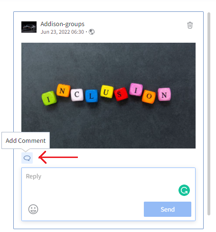Open the Addison-groups car avatar thumbnail

tap(29, 27)
